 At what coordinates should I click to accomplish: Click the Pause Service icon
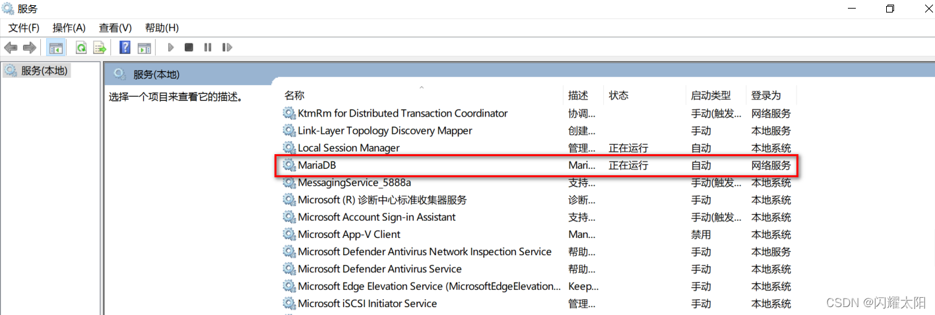coord(208,47)
